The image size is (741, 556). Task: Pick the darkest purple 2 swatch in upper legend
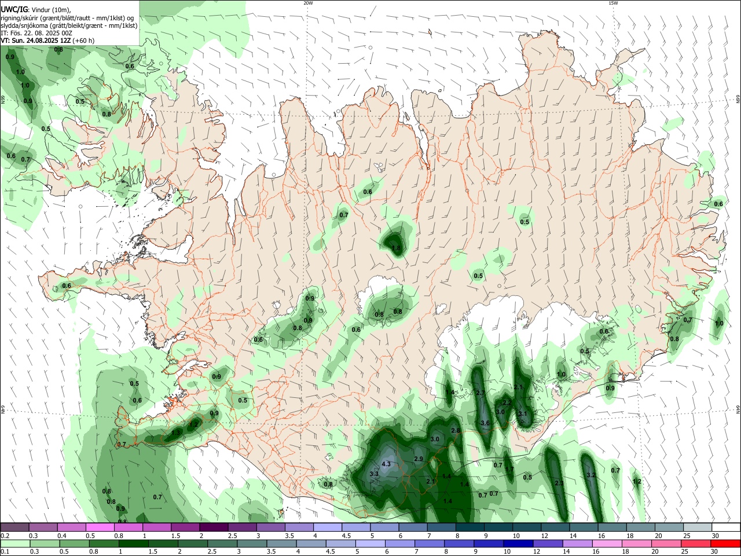point(213,527)
